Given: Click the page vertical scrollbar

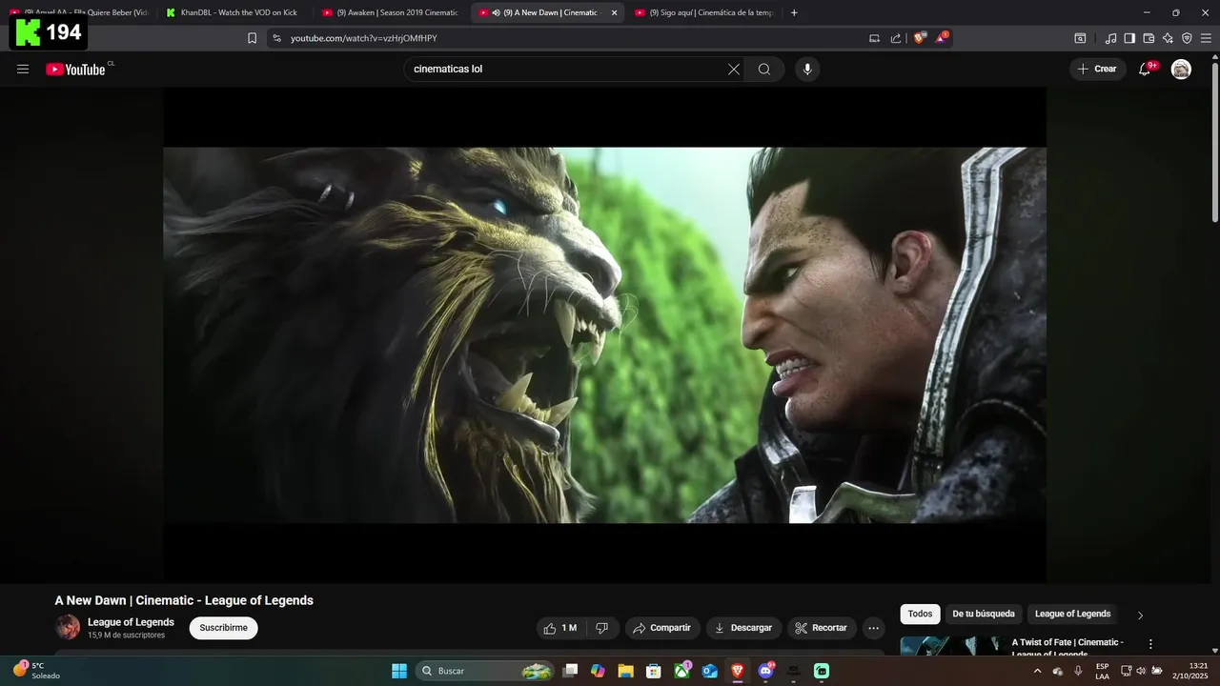Looking at the screenshot, I should [1214, 143].
